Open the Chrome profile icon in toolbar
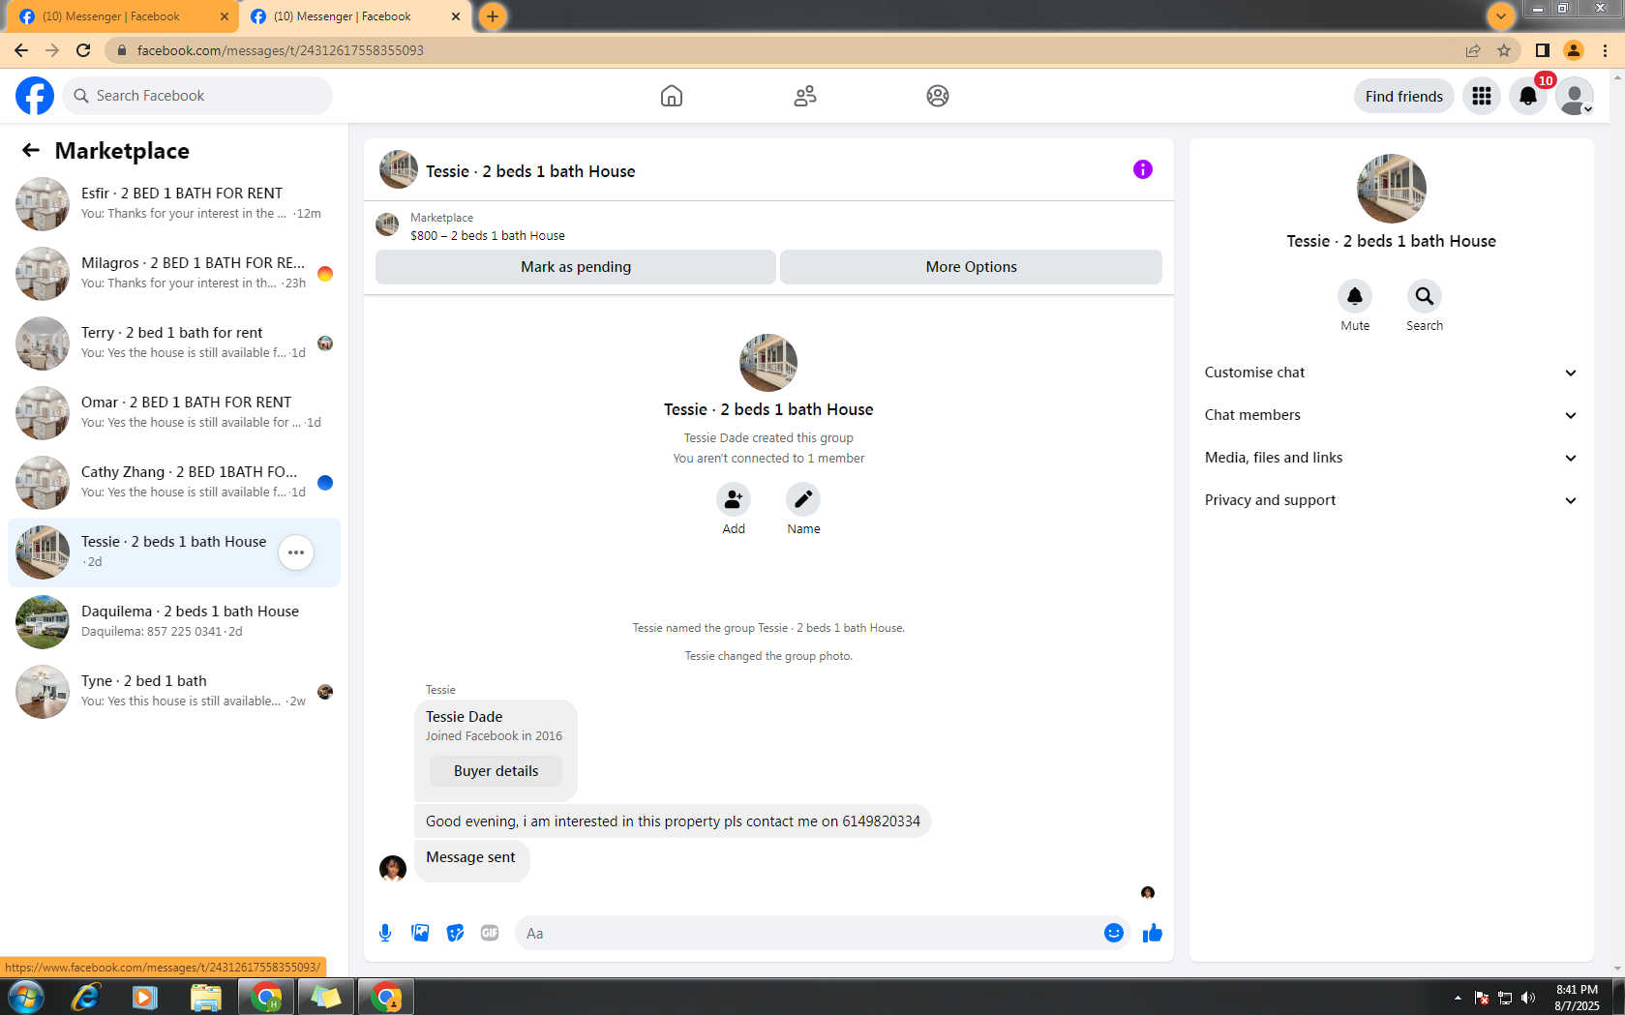1625x1015 pixels. (x=1574, y=50)
